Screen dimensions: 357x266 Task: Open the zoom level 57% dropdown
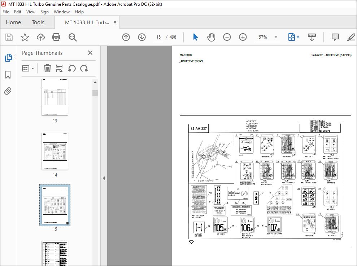click(x=276, y=37)
